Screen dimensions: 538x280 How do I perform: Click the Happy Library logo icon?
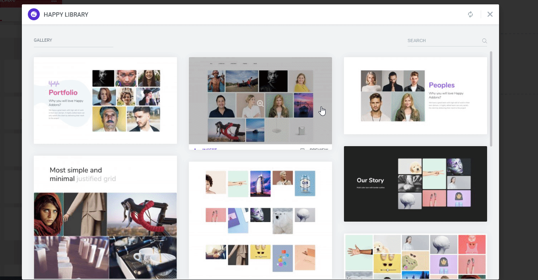point(34,15)
